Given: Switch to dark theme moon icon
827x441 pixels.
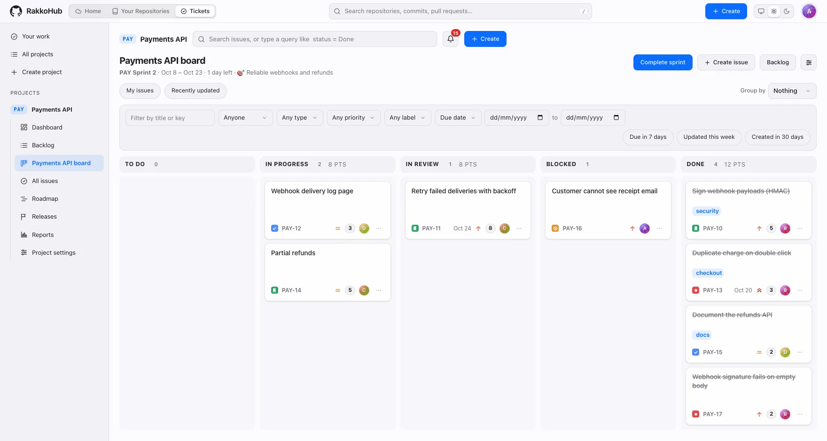Looking at the screenshot, I should tap(787, 11).
